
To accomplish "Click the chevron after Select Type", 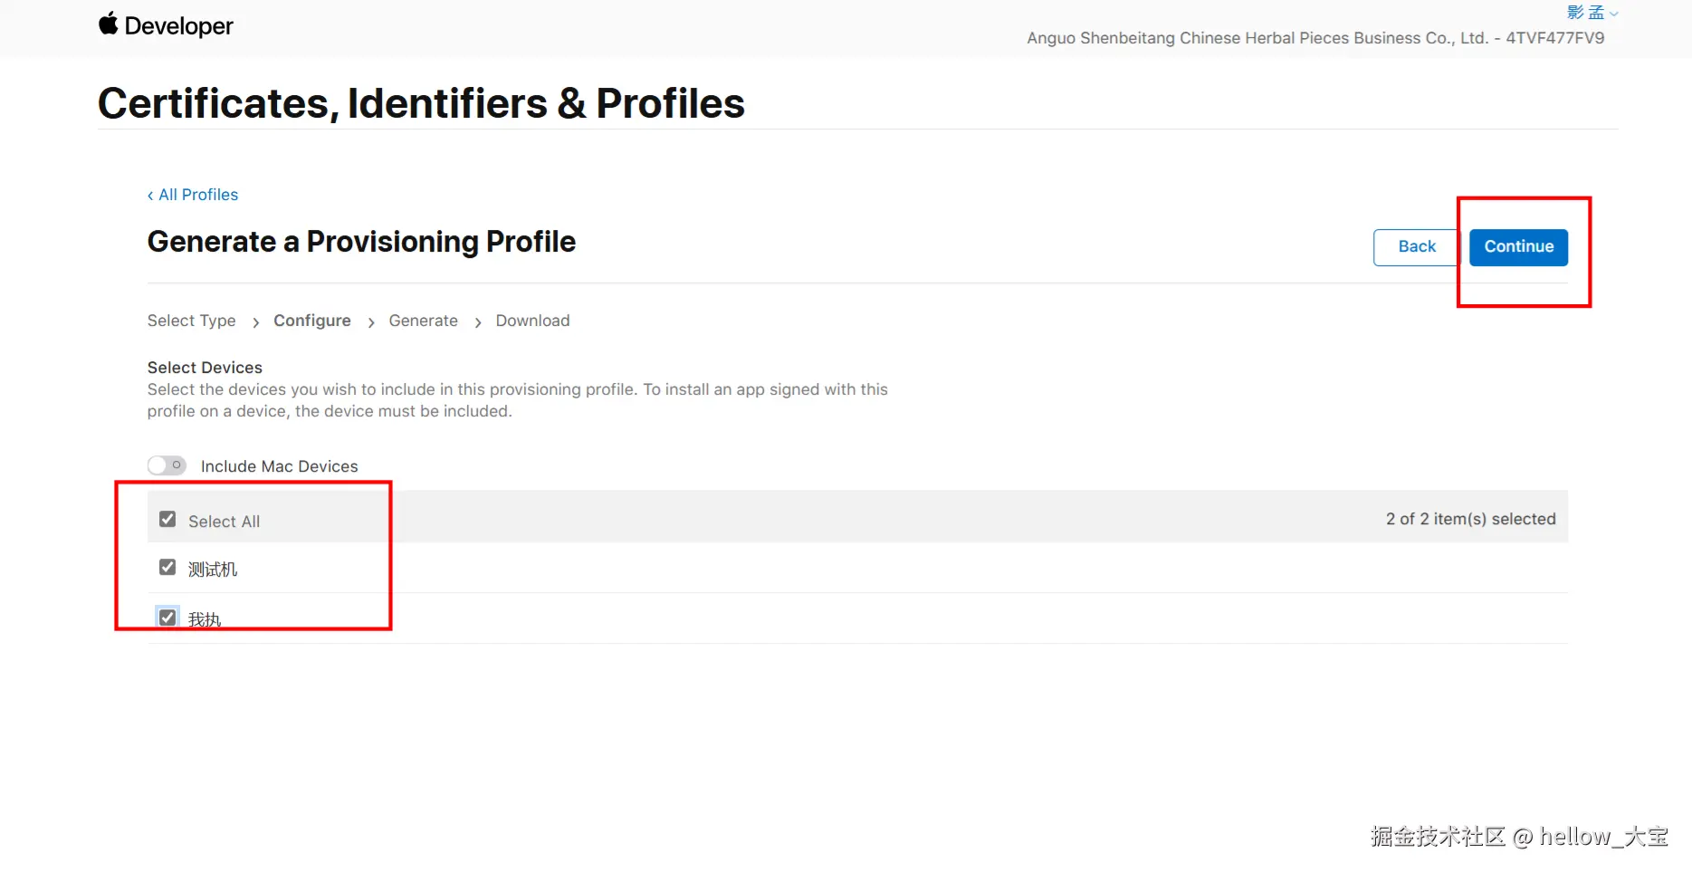I will click(255, 322).
